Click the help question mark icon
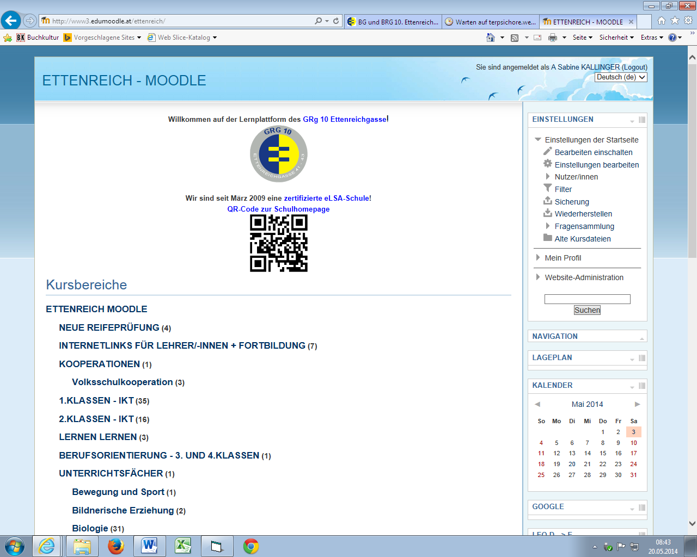 tap(672, 38)
